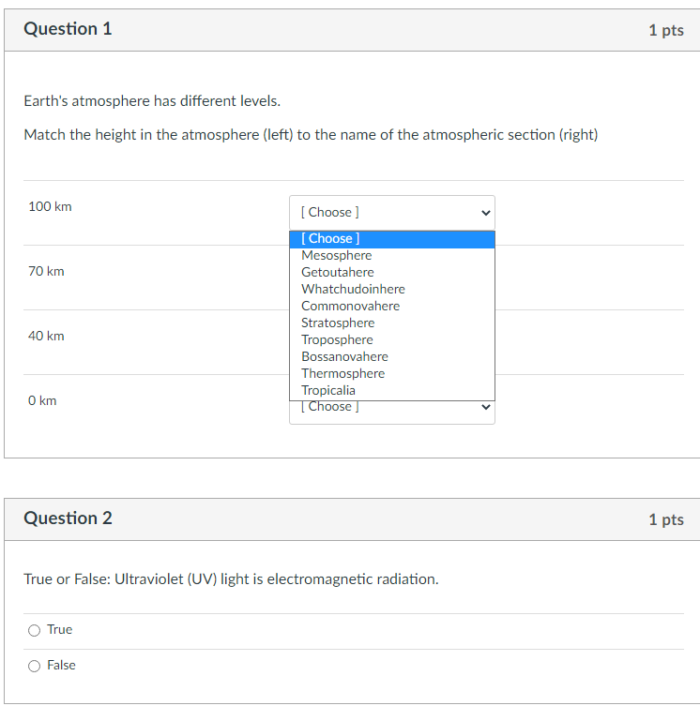Pick Whatchudoinhere from the open dropdown
Screen dimensions: 700x706
[391, 289]
